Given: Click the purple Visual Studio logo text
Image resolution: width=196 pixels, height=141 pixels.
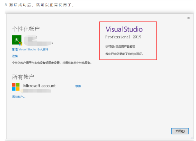Looking at the screenshot, I should pos(124,29).
